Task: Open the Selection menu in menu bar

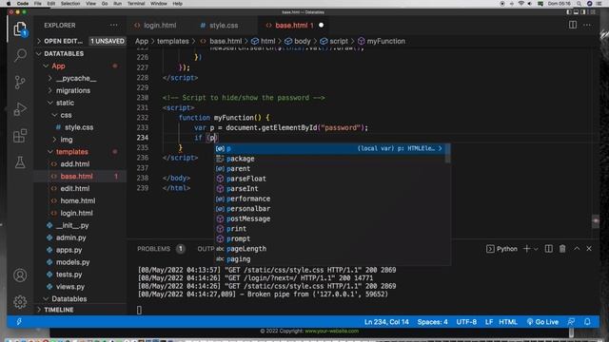Action: [70, 4]
